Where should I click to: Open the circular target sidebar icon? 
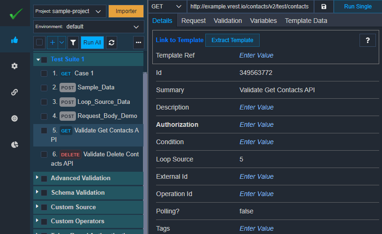[15, 118]
